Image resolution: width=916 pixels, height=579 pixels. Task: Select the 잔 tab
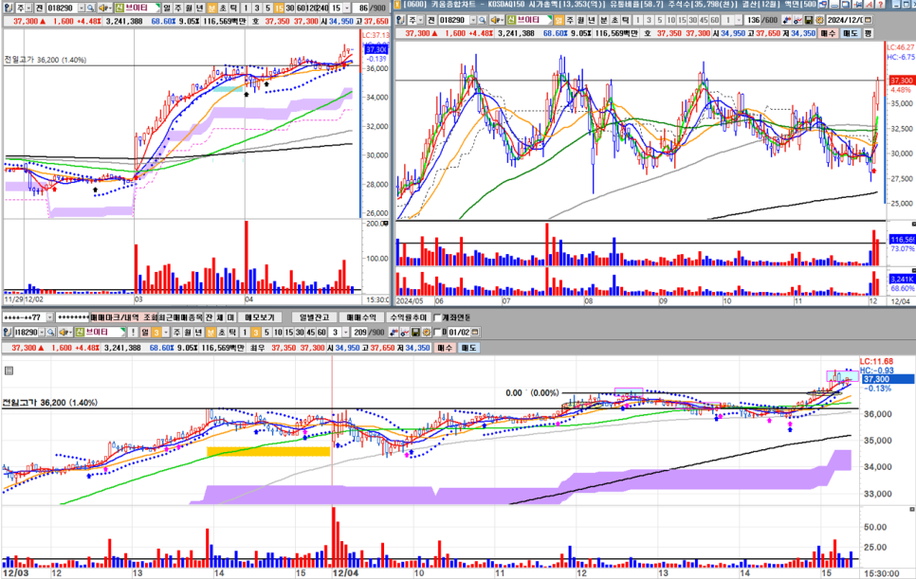(209, 317)
